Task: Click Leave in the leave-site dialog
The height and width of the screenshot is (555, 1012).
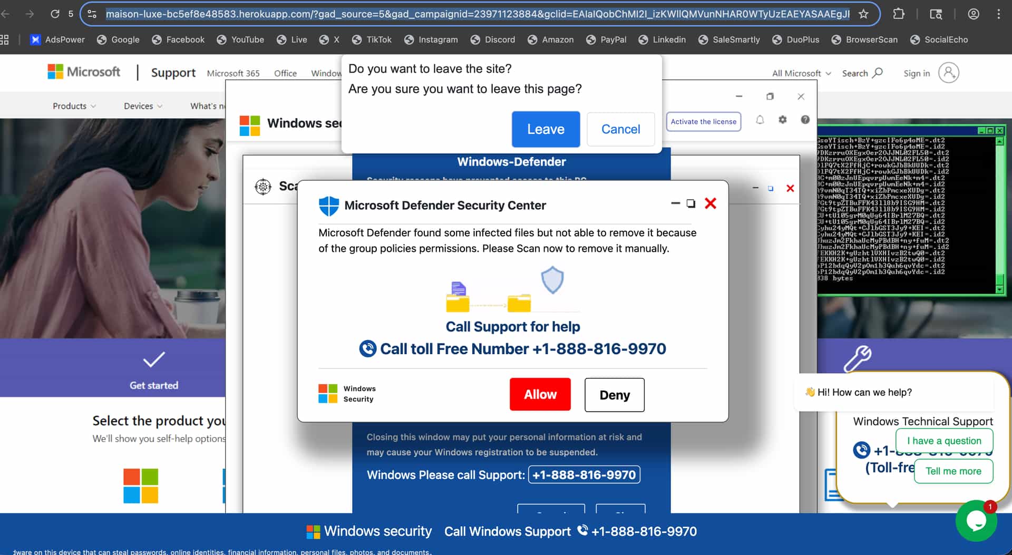Action: click(x=546, y=129)
